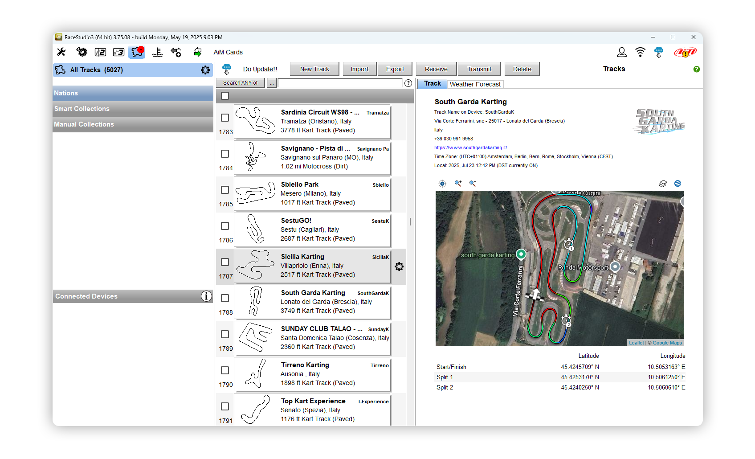Click the Google Earth globe icon
The height and width of the screenshot is (459, 755).
click(677, 184)
